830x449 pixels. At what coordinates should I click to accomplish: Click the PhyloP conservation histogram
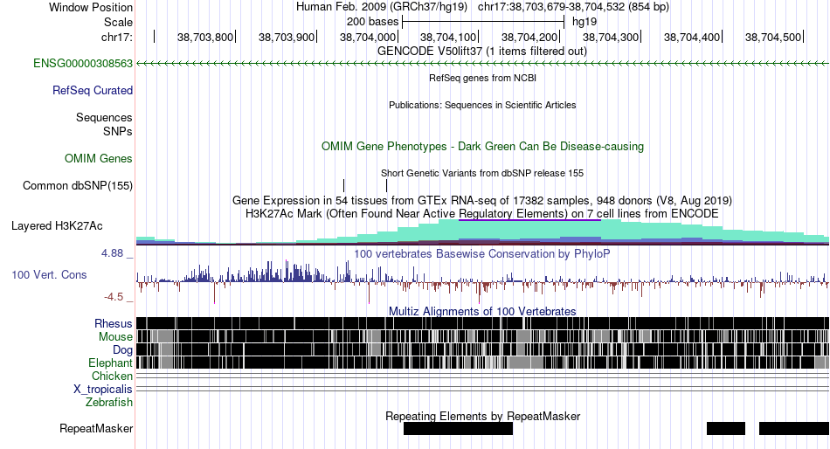tap(482, 281)
